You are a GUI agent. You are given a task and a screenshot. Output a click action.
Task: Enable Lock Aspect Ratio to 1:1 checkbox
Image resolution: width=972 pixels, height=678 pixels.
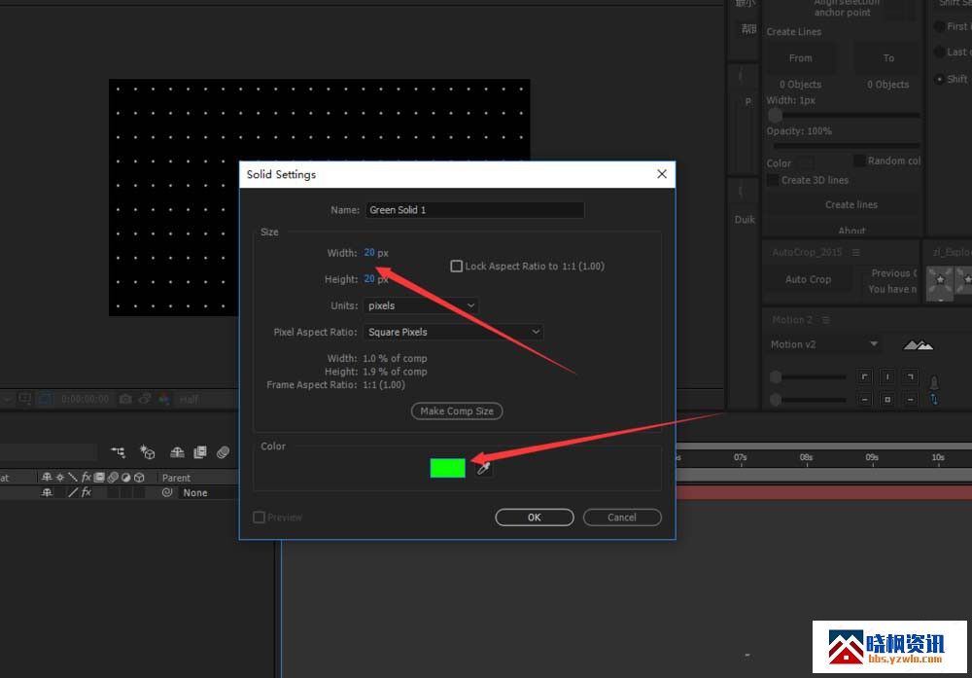tap(456, 267)
